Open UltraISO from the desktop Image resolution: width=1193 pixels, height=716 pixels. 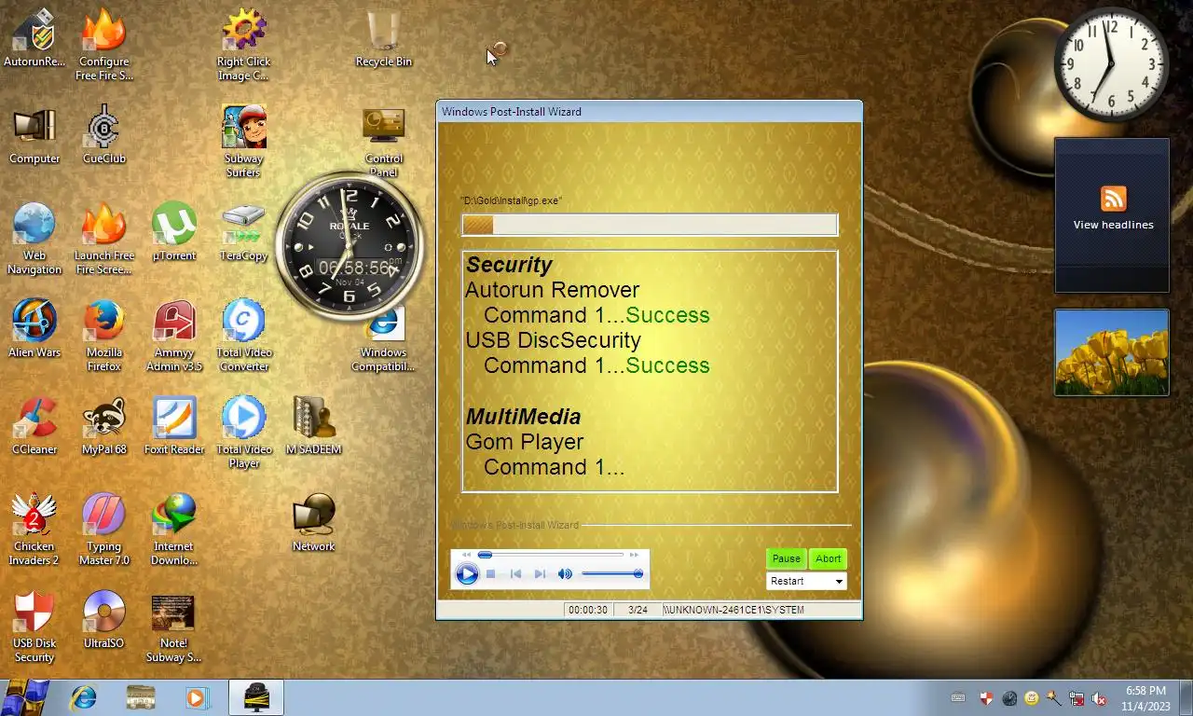click(104, 621)
